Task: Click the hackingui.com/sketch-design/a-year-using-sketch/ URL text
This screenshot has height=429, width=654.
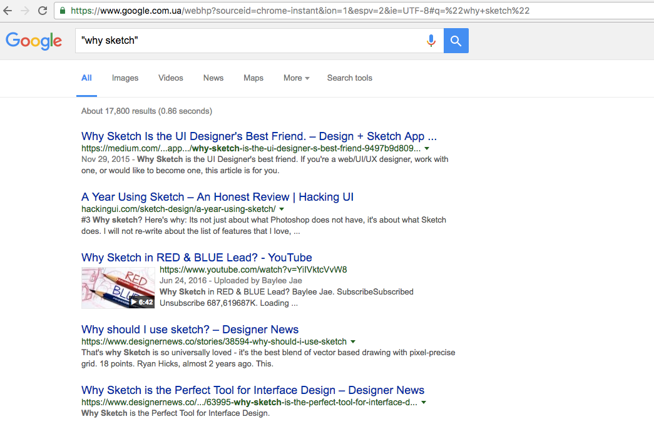Action: (178, 209)
